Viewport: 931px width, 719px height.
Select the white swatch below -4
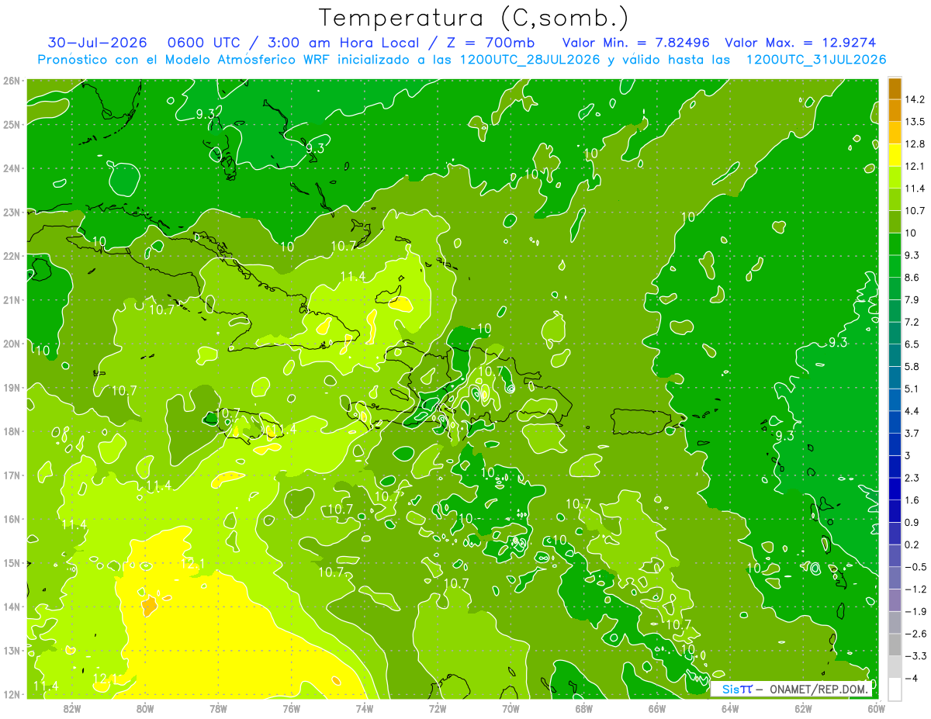pos(895,689)
